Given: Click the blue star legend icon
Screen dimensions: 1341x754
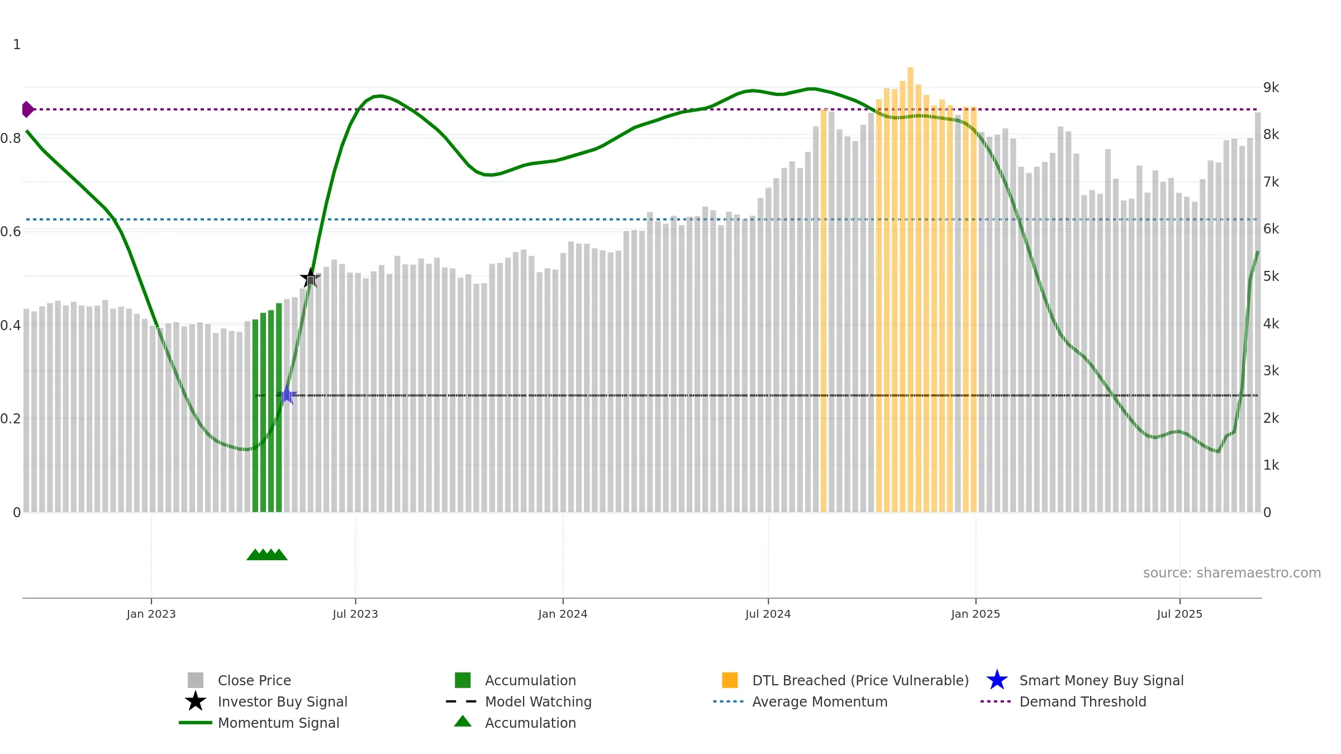Looking at the screenshot, I should (x=997, y=680).
